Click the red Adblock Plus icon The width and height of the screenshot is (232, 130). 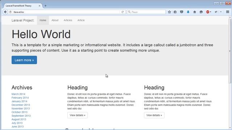208,12
